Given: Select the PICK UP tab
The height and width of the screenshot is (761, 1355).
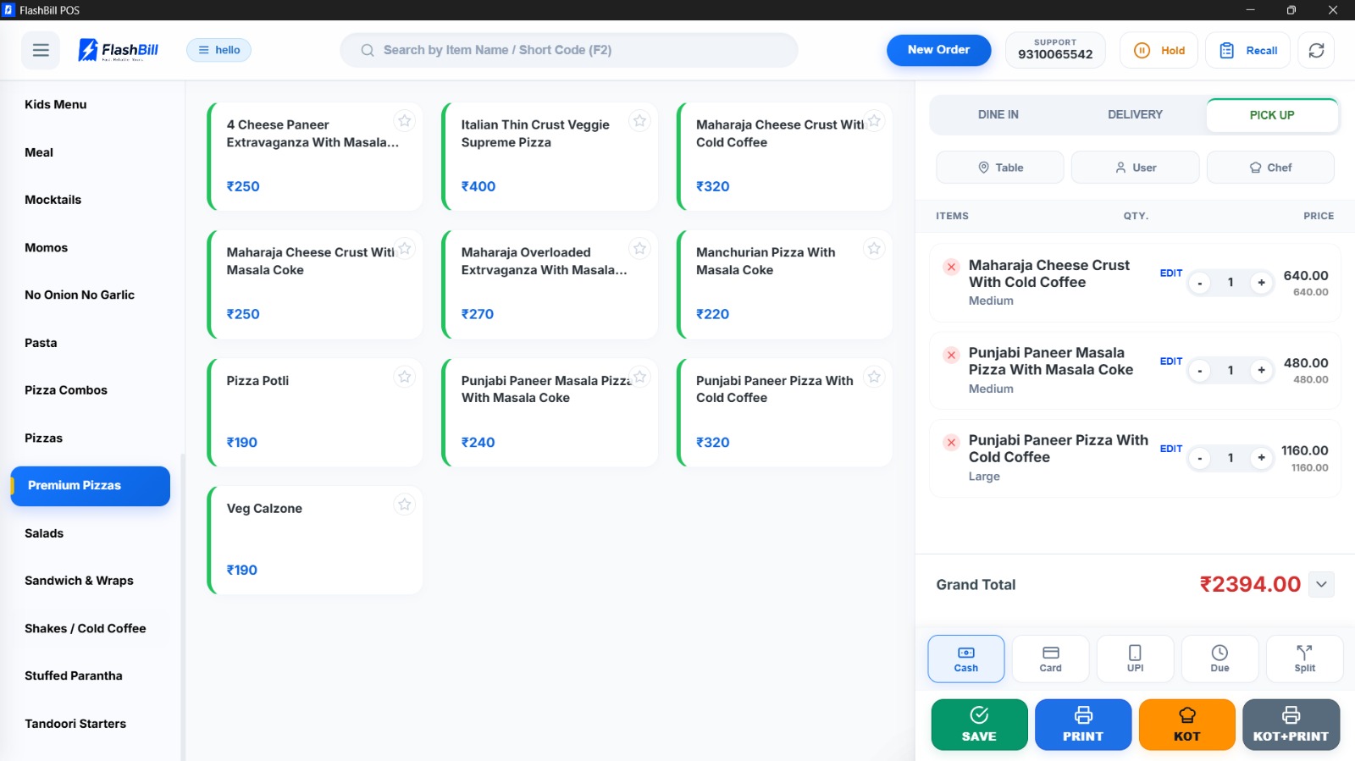Looking at the screenshot, I should coord(1272,115).
